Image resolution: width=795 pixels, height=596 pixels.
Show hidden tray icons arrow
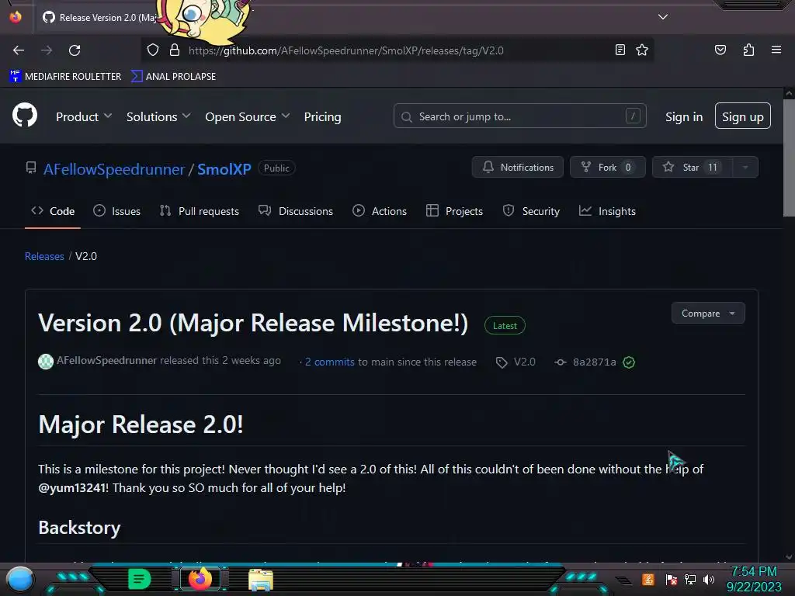click(623, 580)
